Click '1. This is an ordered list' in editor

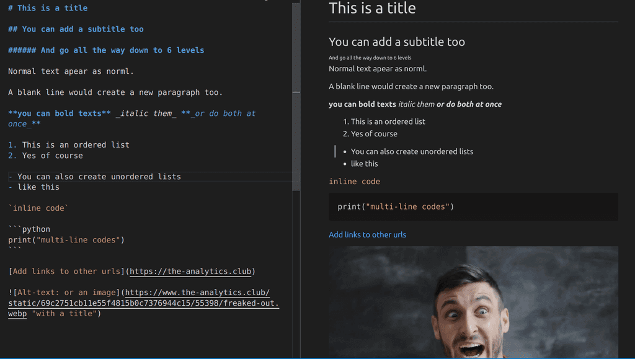click(69, 145)
